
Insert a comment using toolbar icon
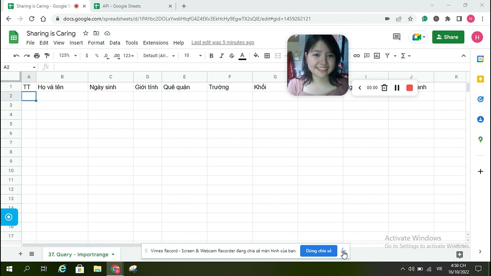(367, 56)
